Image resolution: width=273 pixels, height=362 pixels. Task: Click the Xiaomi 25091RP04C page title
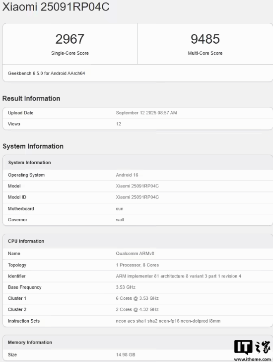[x=56, y=6]
